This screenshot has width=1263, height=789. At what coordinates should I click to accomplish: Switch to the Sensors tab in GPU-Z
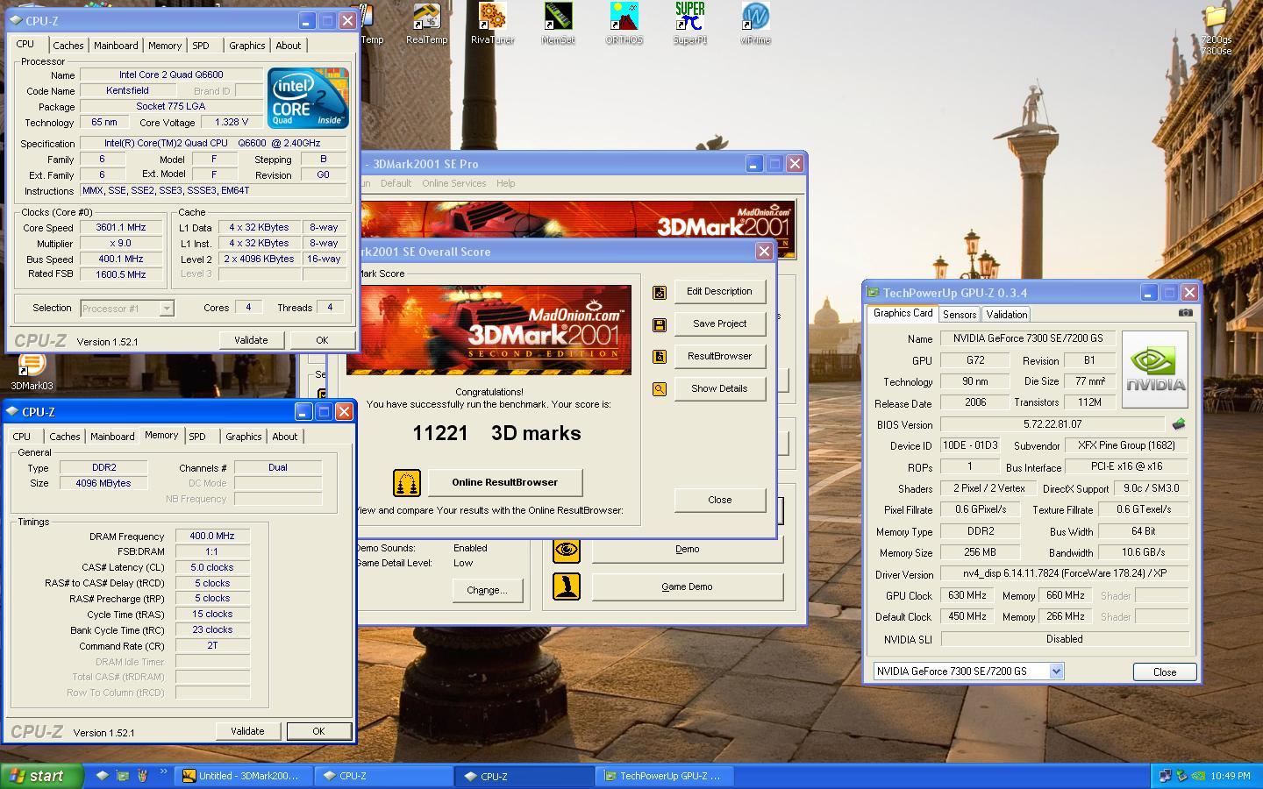point(960,315)
